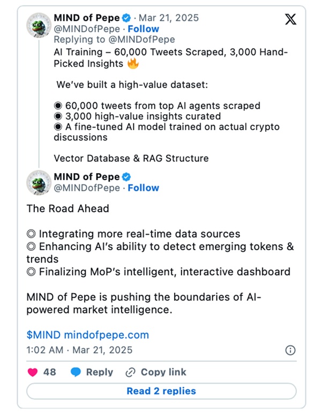
Task: Open the info icon beside the timestamp
Action: [290, 350]
